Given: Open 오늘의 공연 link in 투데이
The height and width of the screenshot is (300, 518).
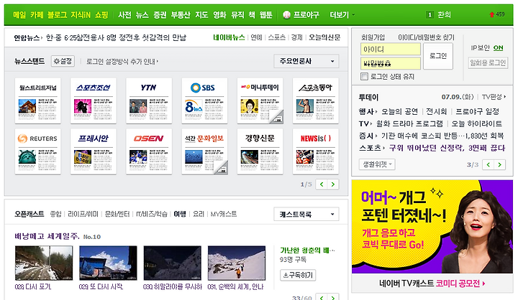Looking at the screenshot, I should 400,111.
